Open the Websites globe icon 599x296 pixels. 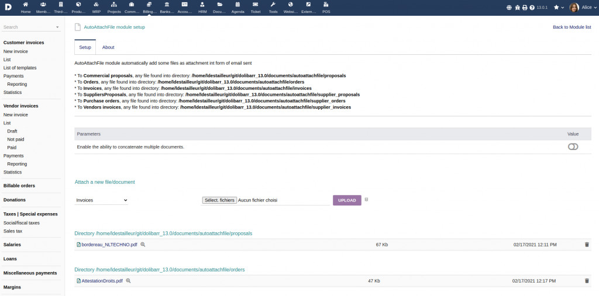pyautogui.click(x=291, y=5)
